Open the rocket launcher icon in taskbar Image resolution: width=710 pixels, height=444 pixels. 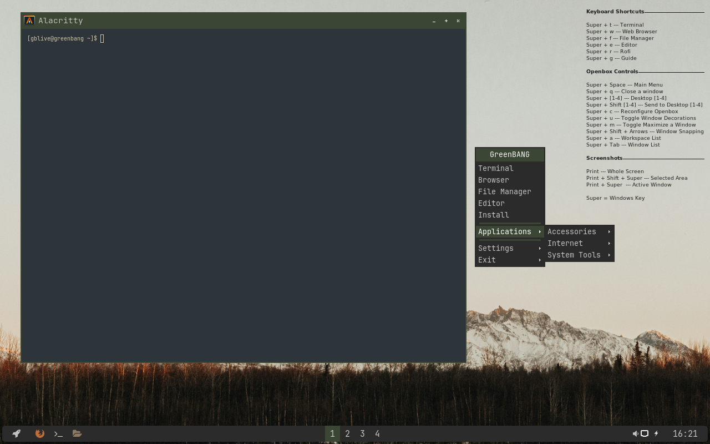17,433
